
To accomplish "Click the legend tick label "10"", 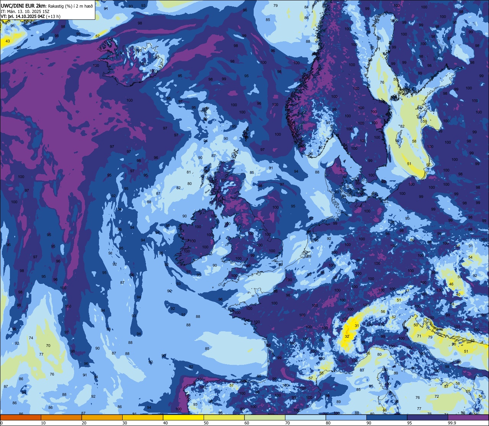I will pos(43,423).
